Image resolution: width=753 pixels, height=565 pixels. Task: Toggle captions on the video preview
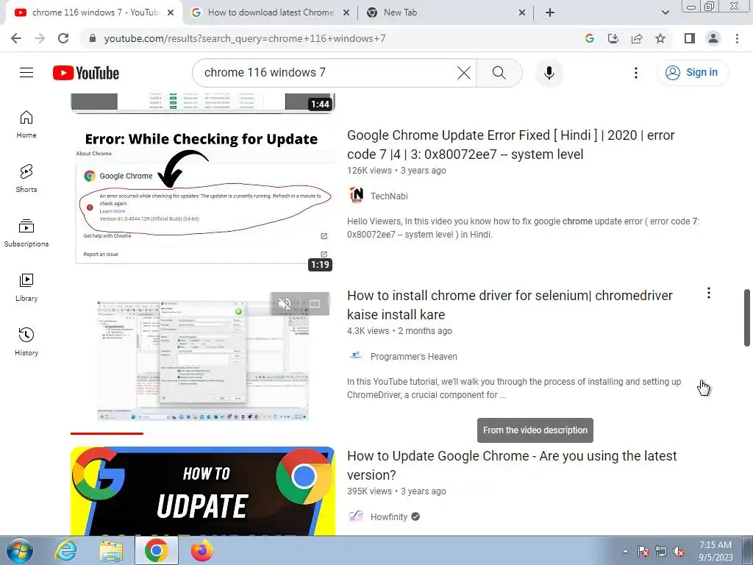(315, 304)
